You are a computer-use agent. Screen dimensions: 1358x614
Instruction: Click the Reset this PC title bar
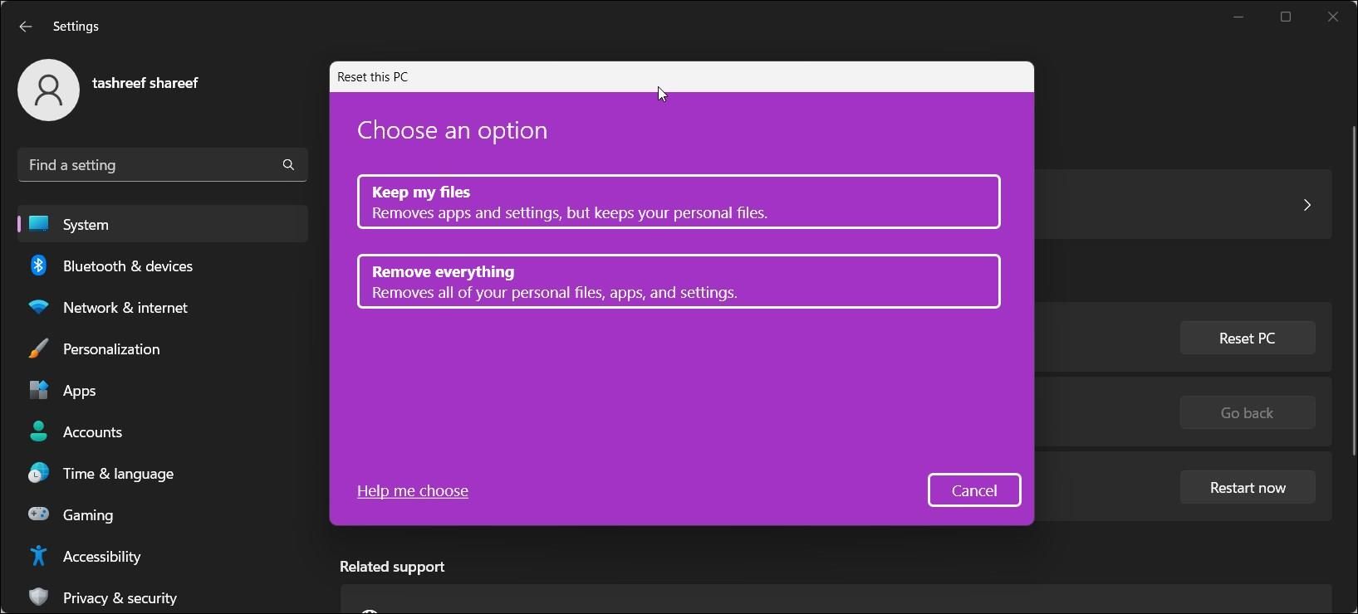coord(682,76)
